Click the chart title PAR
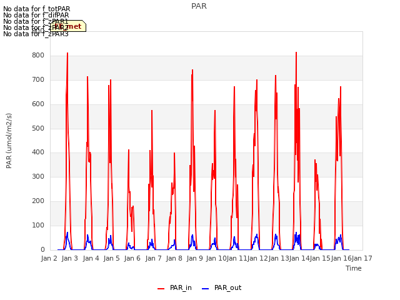Viewport: 400px width, 300px height. click(199, 6)
